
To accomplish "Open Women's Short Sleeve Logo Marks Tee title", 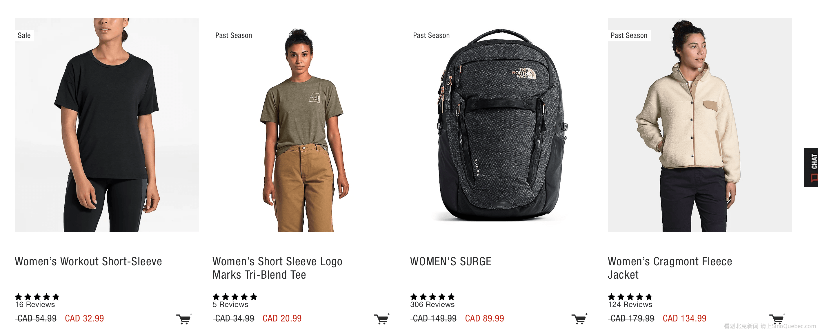I will [x=277, y=268].
